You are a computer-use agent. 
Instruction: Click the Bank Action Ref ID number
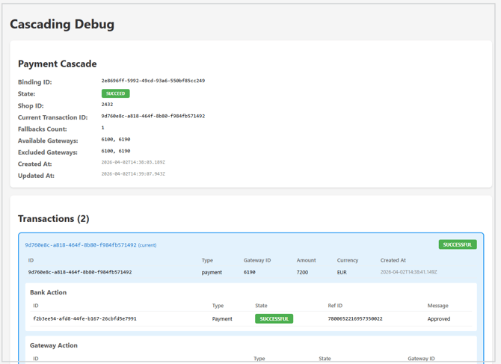(x=354, y=319)
